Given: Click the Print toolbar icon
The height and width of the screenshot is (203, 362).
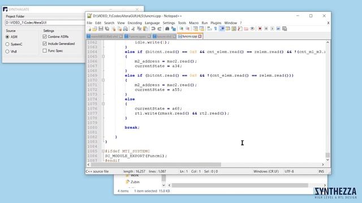Looking at the screenshot, I should 126,29.
